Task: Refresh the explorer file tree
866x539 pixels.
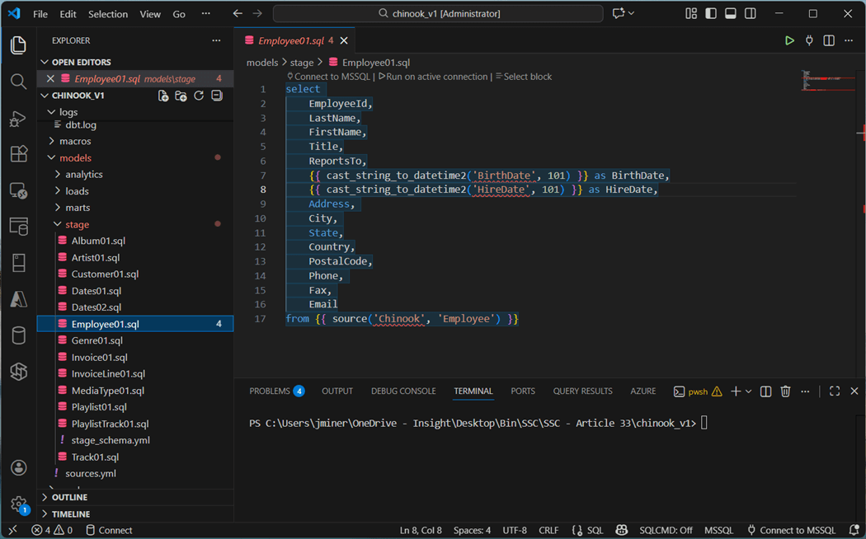Action: point(199,96)
